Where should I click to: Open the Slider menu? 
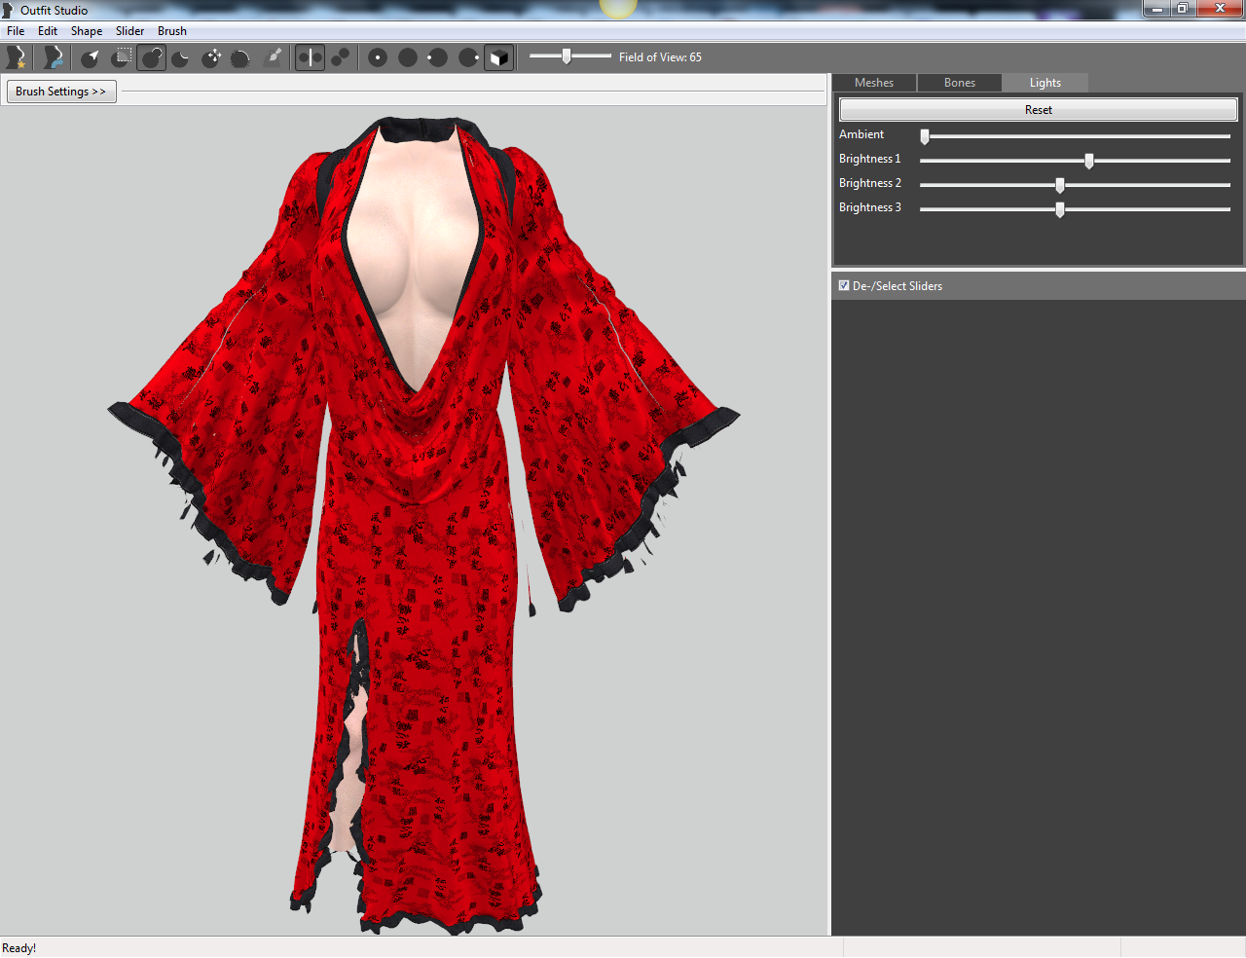click(129, 31)
